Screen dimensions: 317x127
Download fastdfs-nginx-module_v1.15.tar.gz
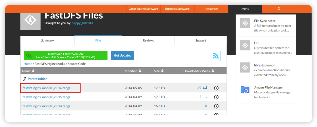pos(47,97)
